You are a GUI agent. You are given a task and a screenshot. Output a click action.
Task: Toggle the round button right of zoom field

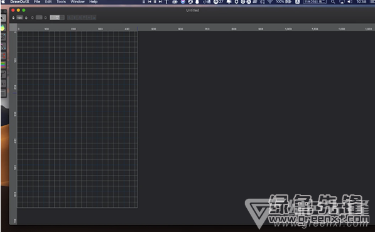click(x=26, y=18)
